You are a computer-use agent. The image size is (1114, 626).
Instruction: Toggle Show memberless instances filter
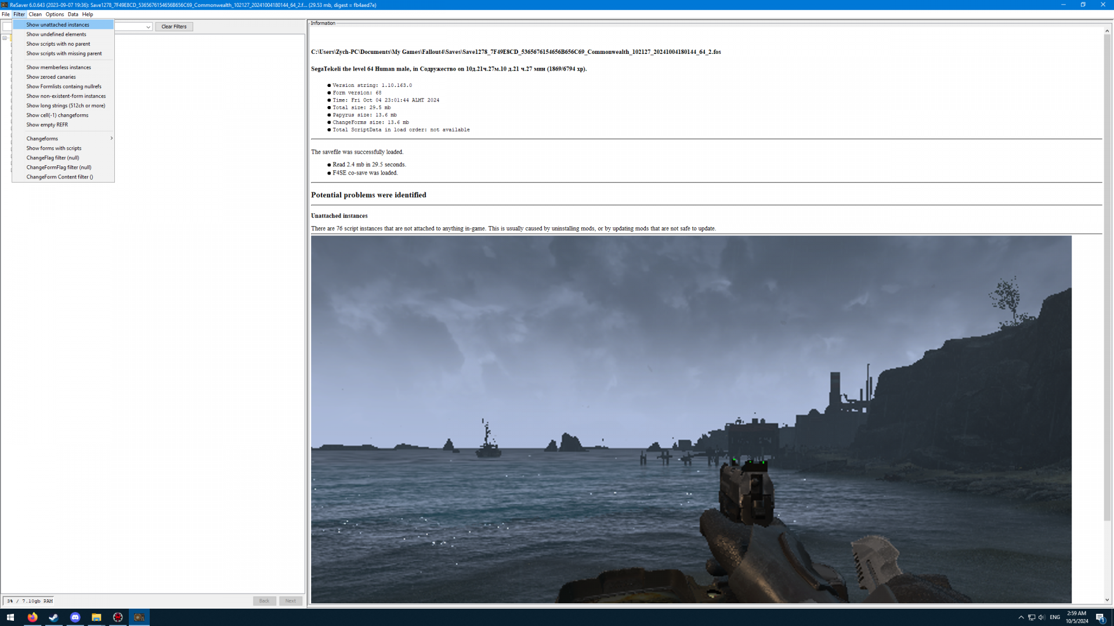[59, 67]
